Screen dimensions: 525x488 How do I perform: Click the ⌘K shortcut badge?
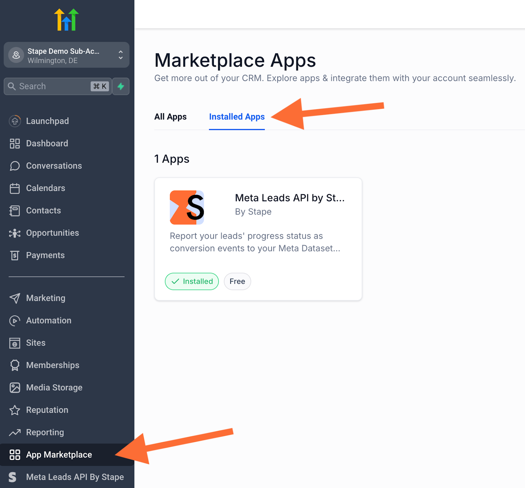[100, 86]
